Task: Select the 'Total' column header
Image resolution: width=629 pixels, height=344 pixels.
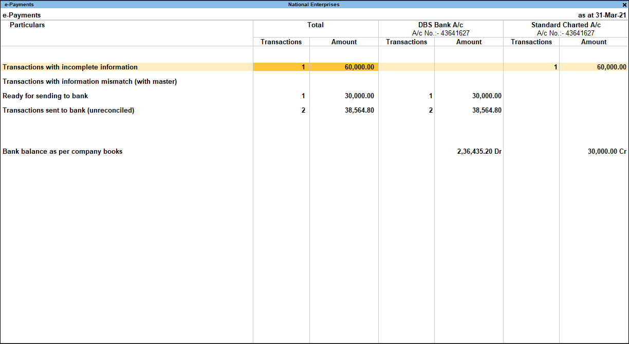Action: coord(315,25)
